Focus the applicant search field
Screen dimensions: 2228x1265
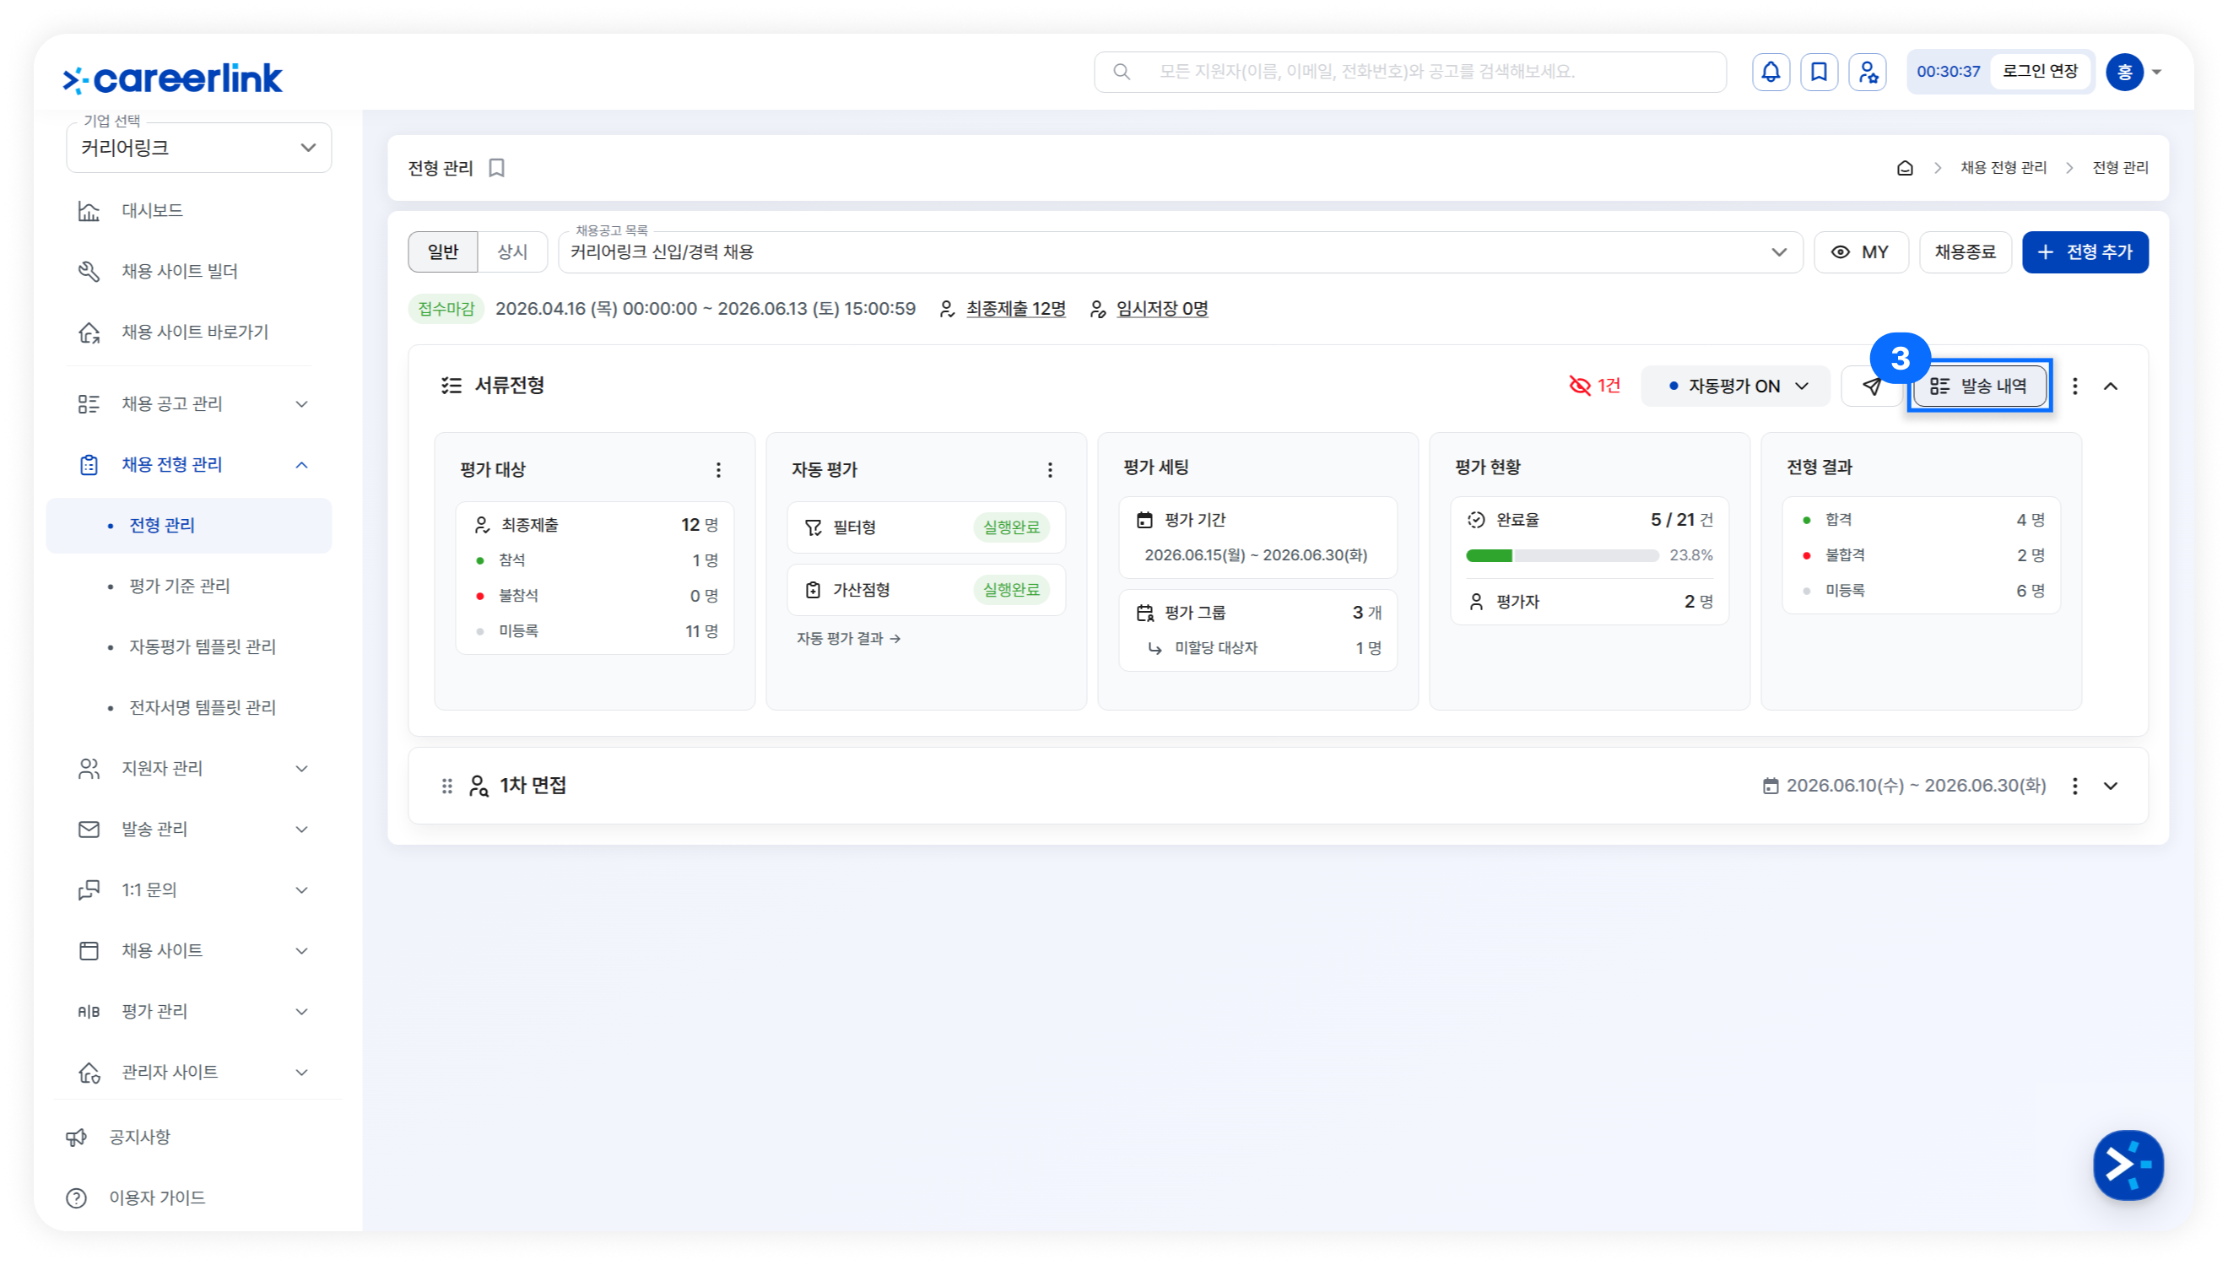click(1409, 72)
